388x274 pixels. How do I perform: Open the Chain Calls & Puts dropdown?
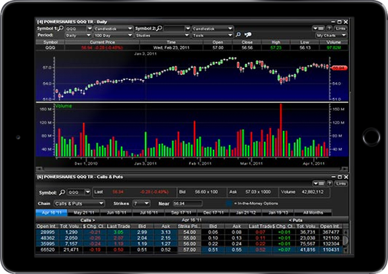79,204
